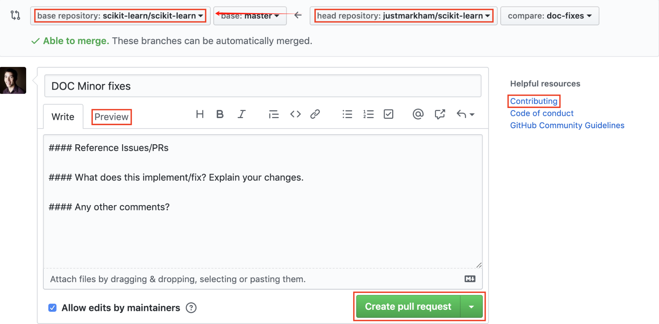Mention a user with the @ icon

[418, 114]
